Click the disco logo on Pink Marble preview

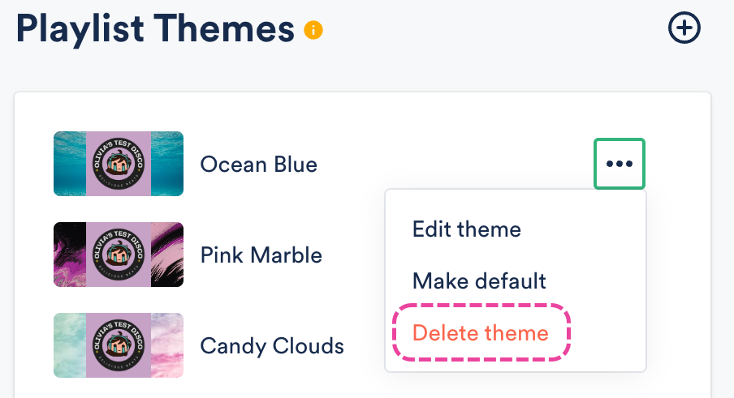pos(119,255)
